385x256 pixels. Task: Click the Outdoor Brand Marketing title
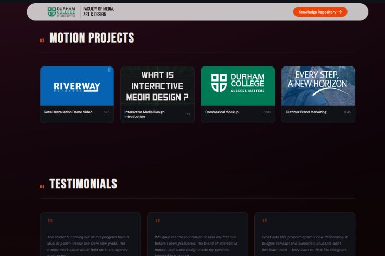point(306,112)
